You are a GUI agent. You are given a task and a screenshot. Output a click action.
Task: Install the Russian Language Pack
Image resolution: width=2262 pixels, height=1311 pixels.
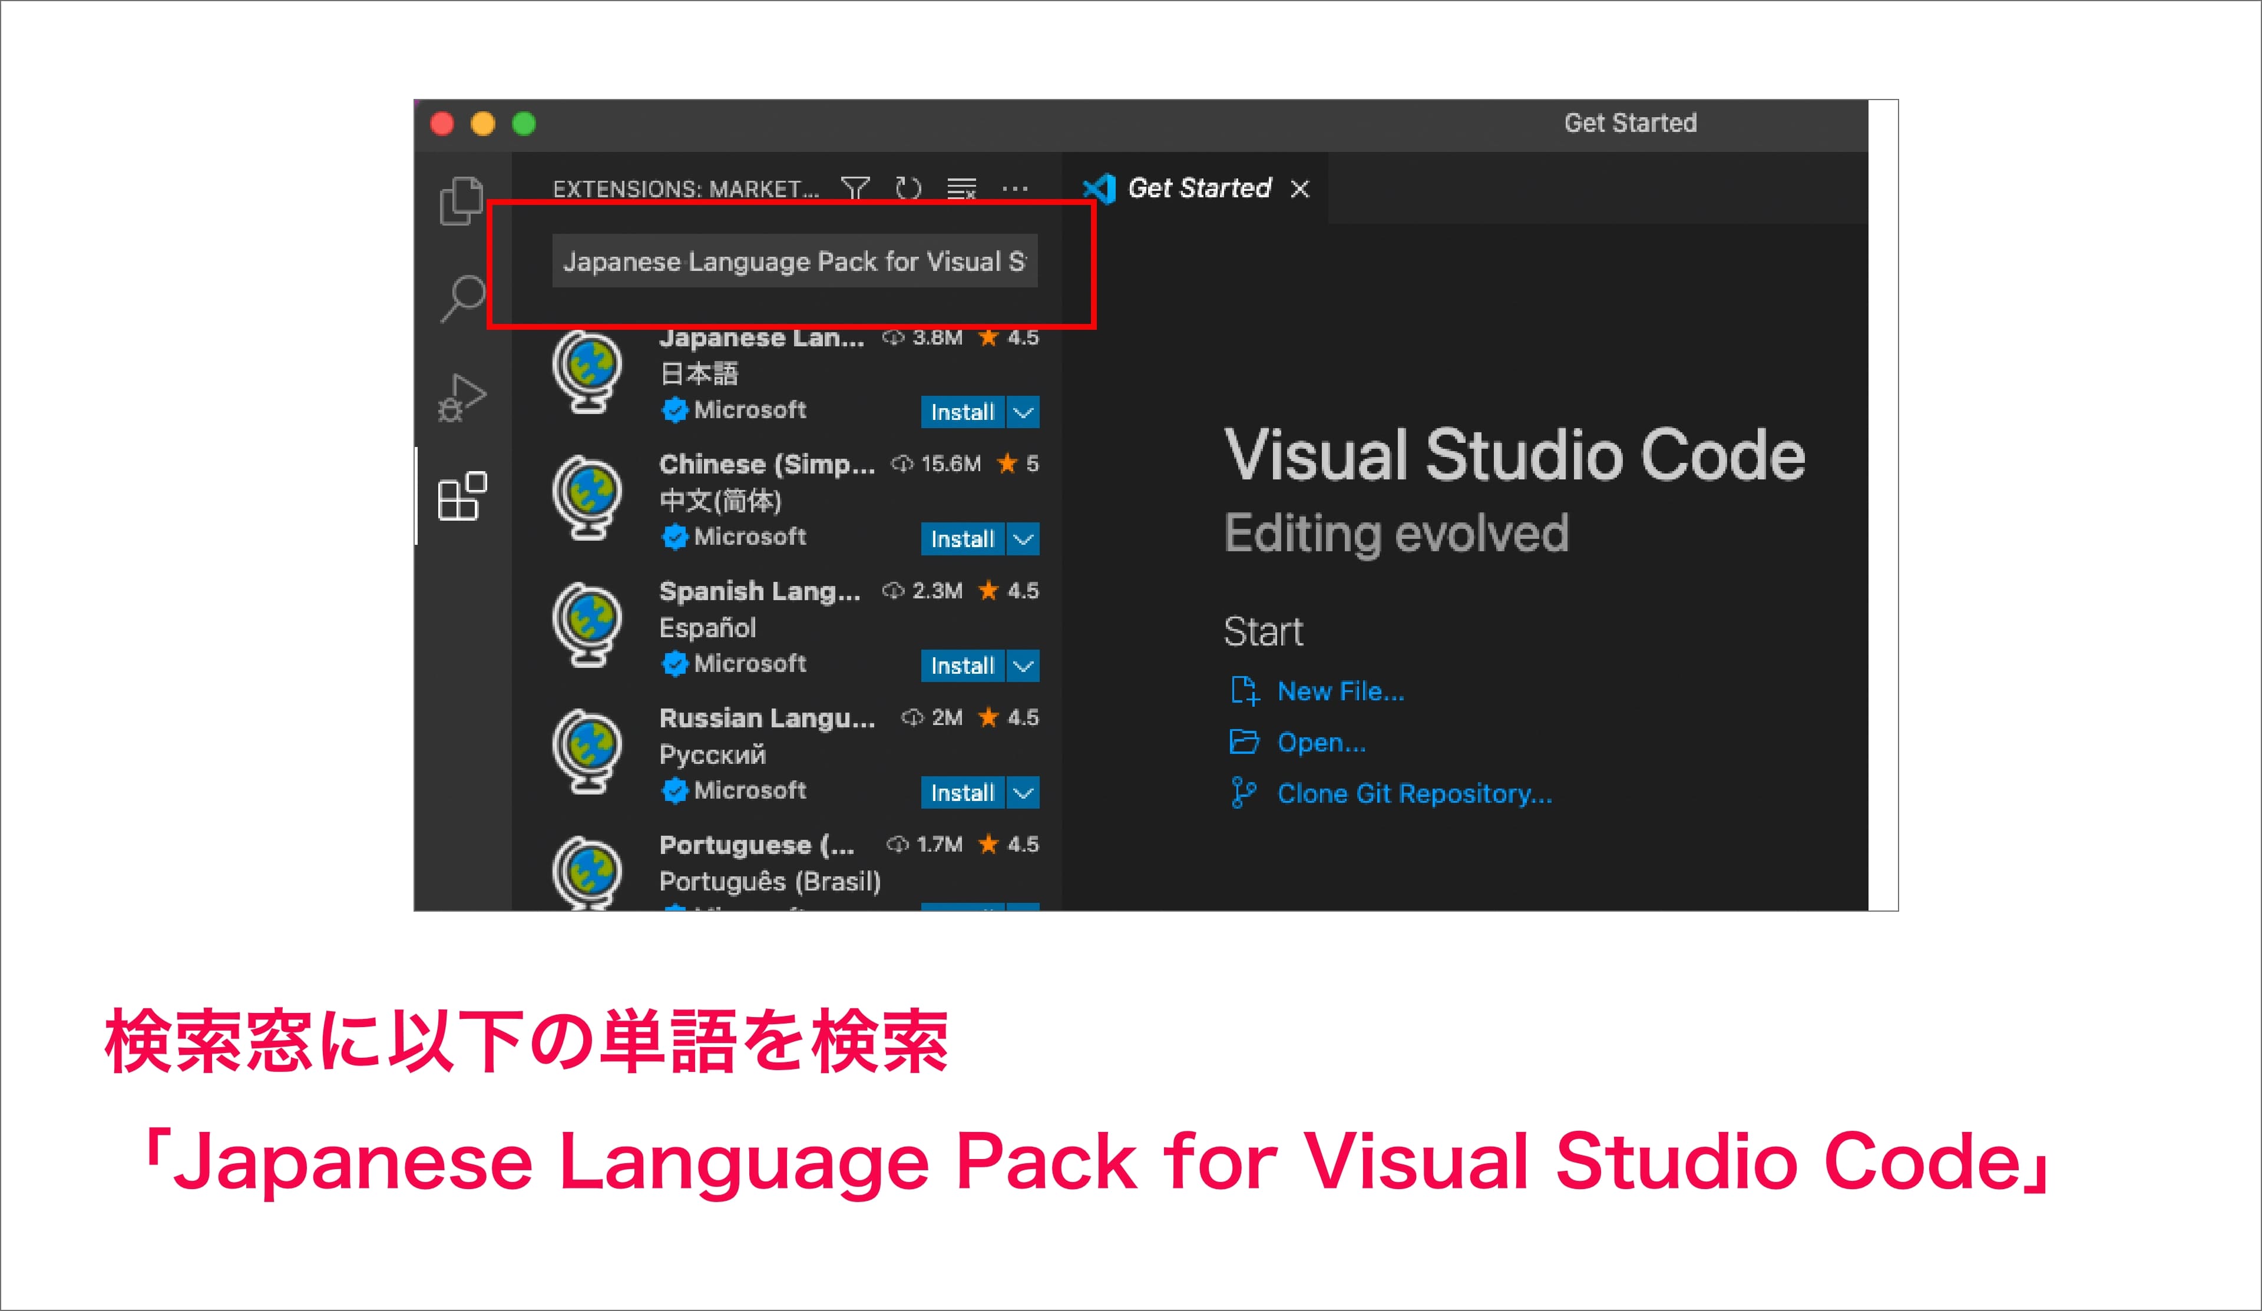963,792
